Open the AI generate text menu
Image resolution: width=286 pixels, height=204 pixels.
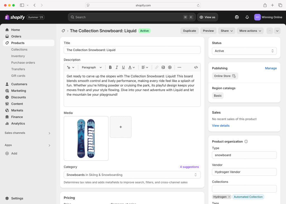coord(71,68)
